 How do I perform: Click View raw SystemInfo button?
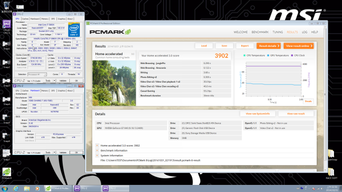coord(257,114)
